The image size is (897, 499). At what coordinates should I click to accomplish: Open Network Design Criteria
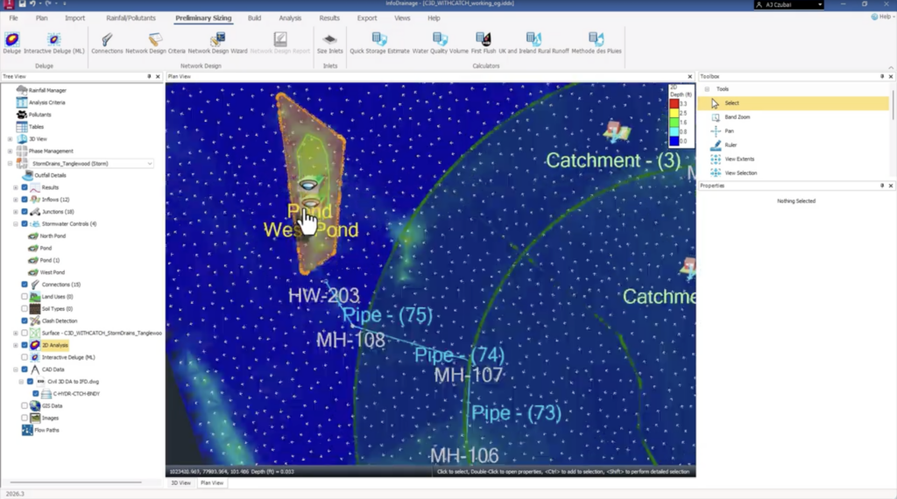pos(155,44)
